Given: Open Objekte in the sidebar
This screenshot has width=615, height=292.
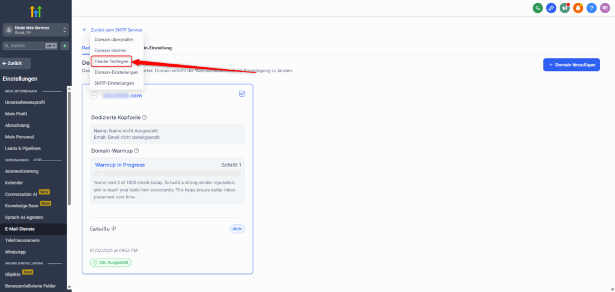Looking at the screenshot, I should pyautogui.click(x=13, y=275).
